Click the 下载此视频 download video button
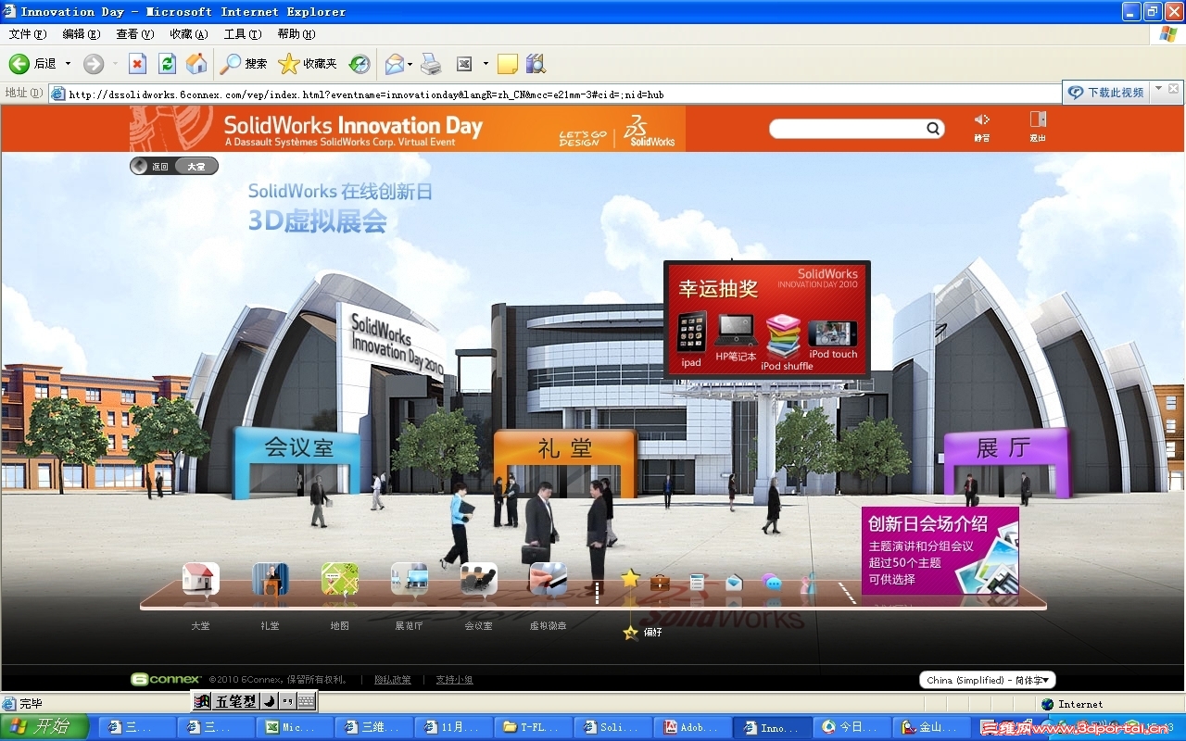 click(1106, 93)
